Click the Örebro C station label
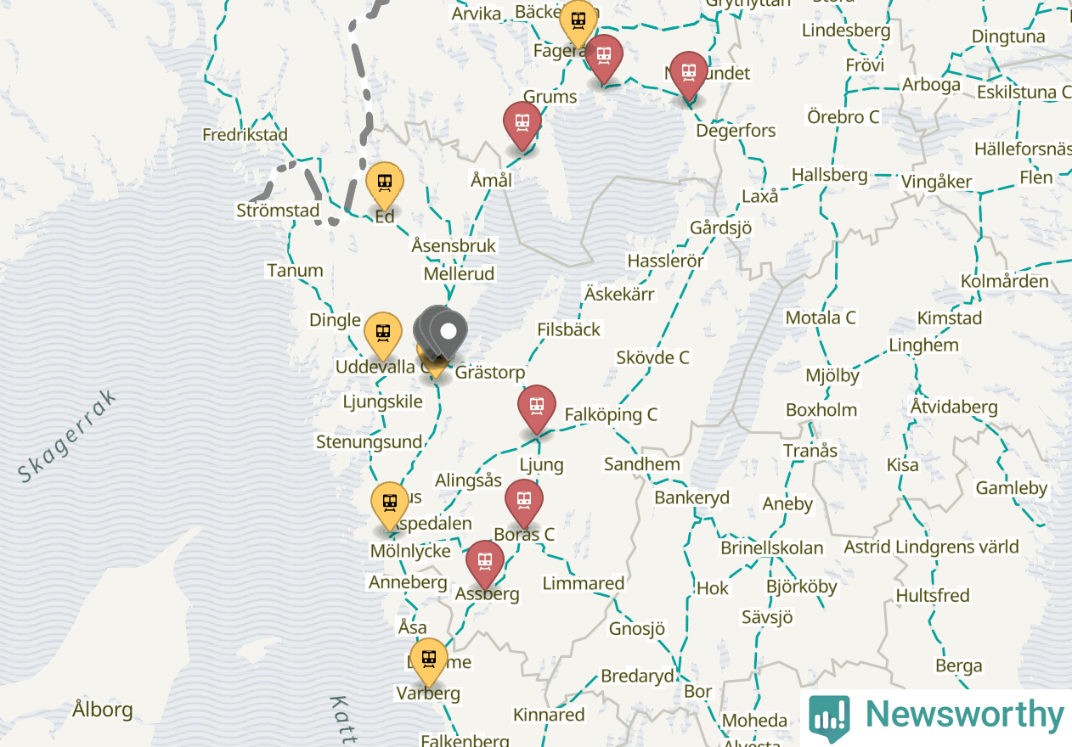1072x747 pixels. click(x=843, y=117)
